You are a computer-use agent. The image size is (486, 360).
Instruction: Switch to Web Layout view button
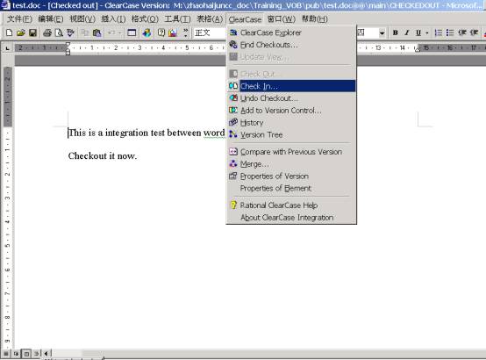[x=16, y=353]
